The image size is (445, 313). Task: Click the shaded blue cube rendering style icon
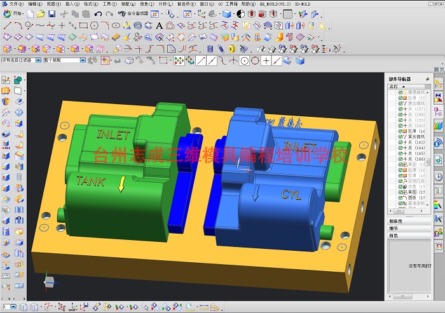(x=226, y=14)
